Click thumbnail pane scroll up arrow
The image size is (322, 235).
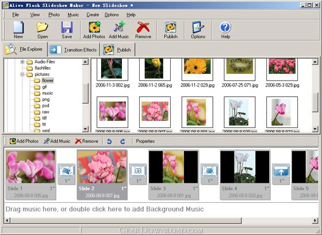tap(315, 61)
